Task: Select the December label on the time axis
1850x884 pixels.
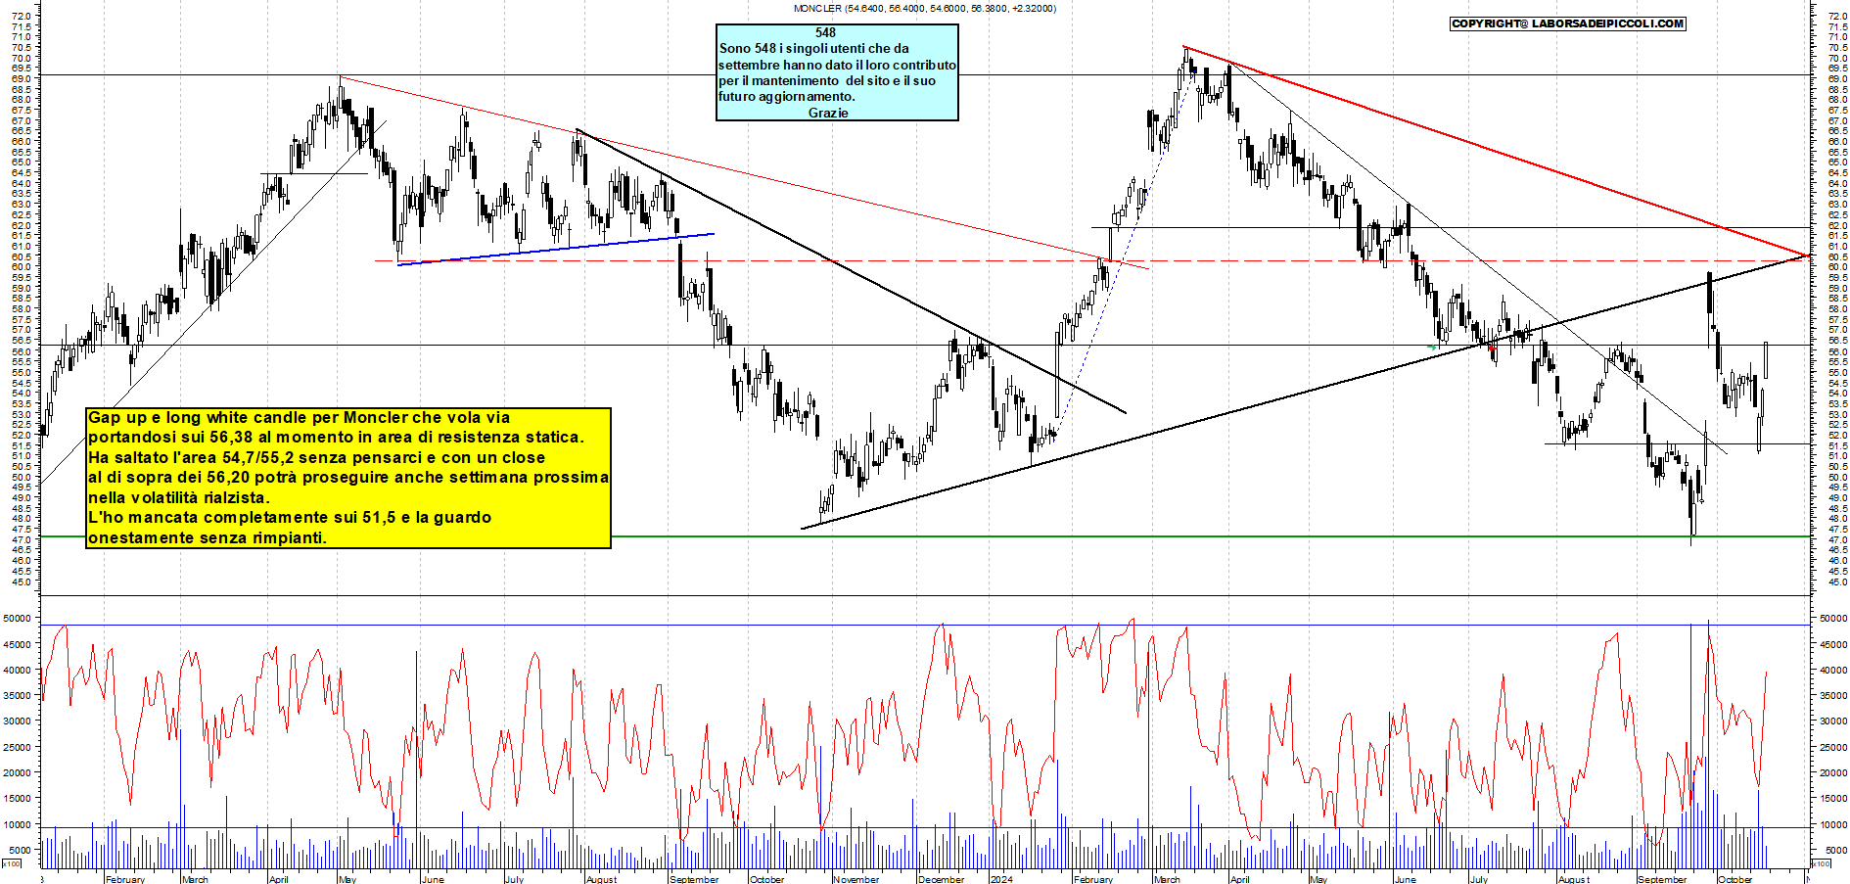Action: pos(942,879)
